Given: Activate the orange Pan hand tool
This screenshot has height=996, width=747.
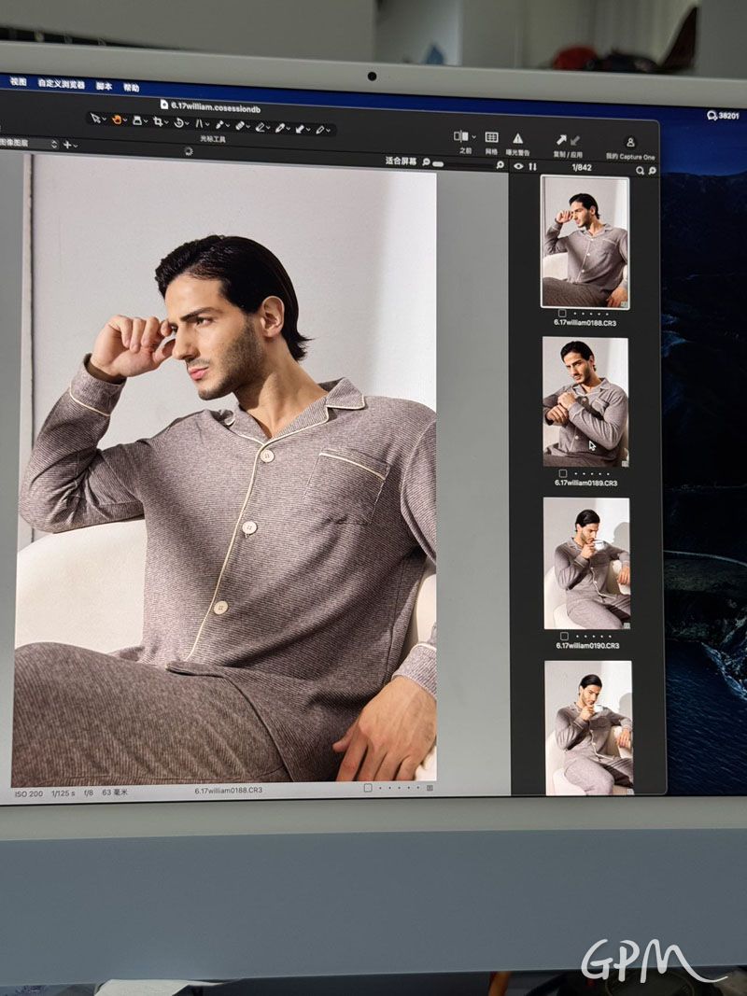Looking at the screenshot, I should pos(117,119).
